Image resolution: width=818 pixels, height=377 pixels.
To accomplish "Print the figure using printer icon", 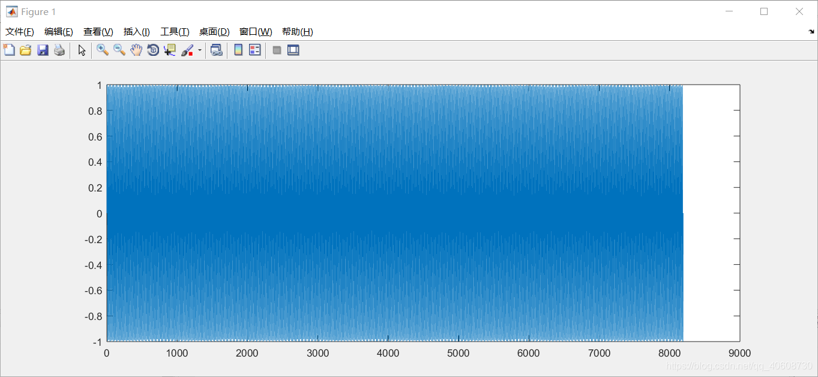I will tap(59, 50).
